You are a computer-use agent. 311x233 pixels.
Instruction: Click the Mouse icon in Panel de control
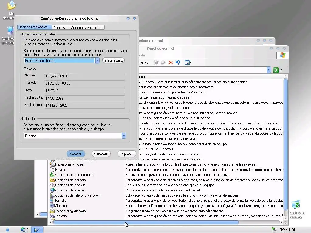coord(52,170)
